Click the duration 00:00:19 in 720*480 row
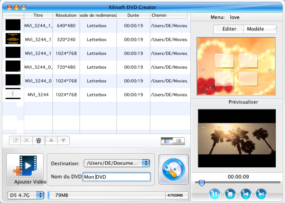285x203 pixels. point(134,67)
